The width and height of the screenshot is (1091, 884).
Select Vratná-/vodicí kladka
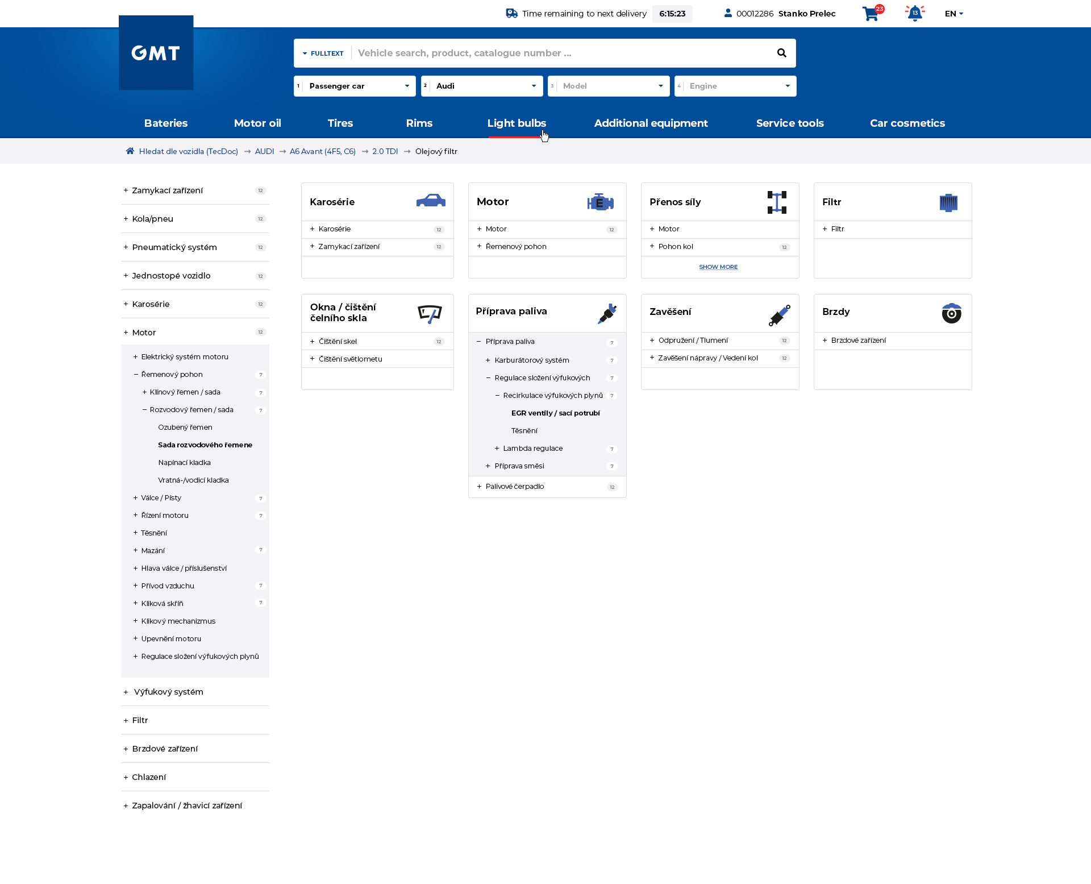pyautogui.click(x=193, y=480)
